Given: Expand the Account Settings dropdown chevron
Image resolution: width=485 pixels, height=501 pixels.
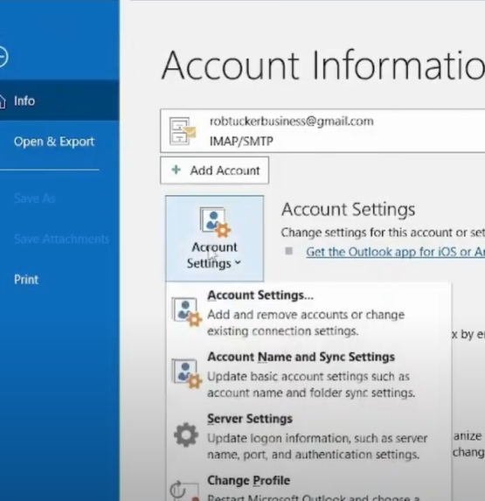Looking at the screenshot, I should pos(238,262).
